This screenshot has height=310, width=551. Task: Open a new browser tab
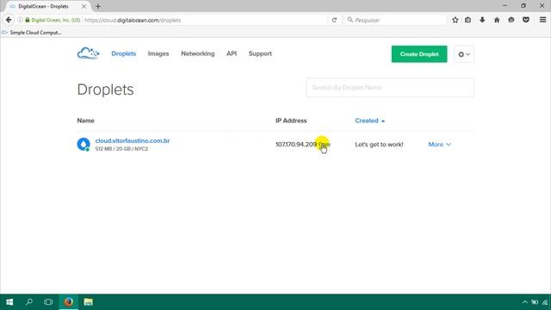98,6
